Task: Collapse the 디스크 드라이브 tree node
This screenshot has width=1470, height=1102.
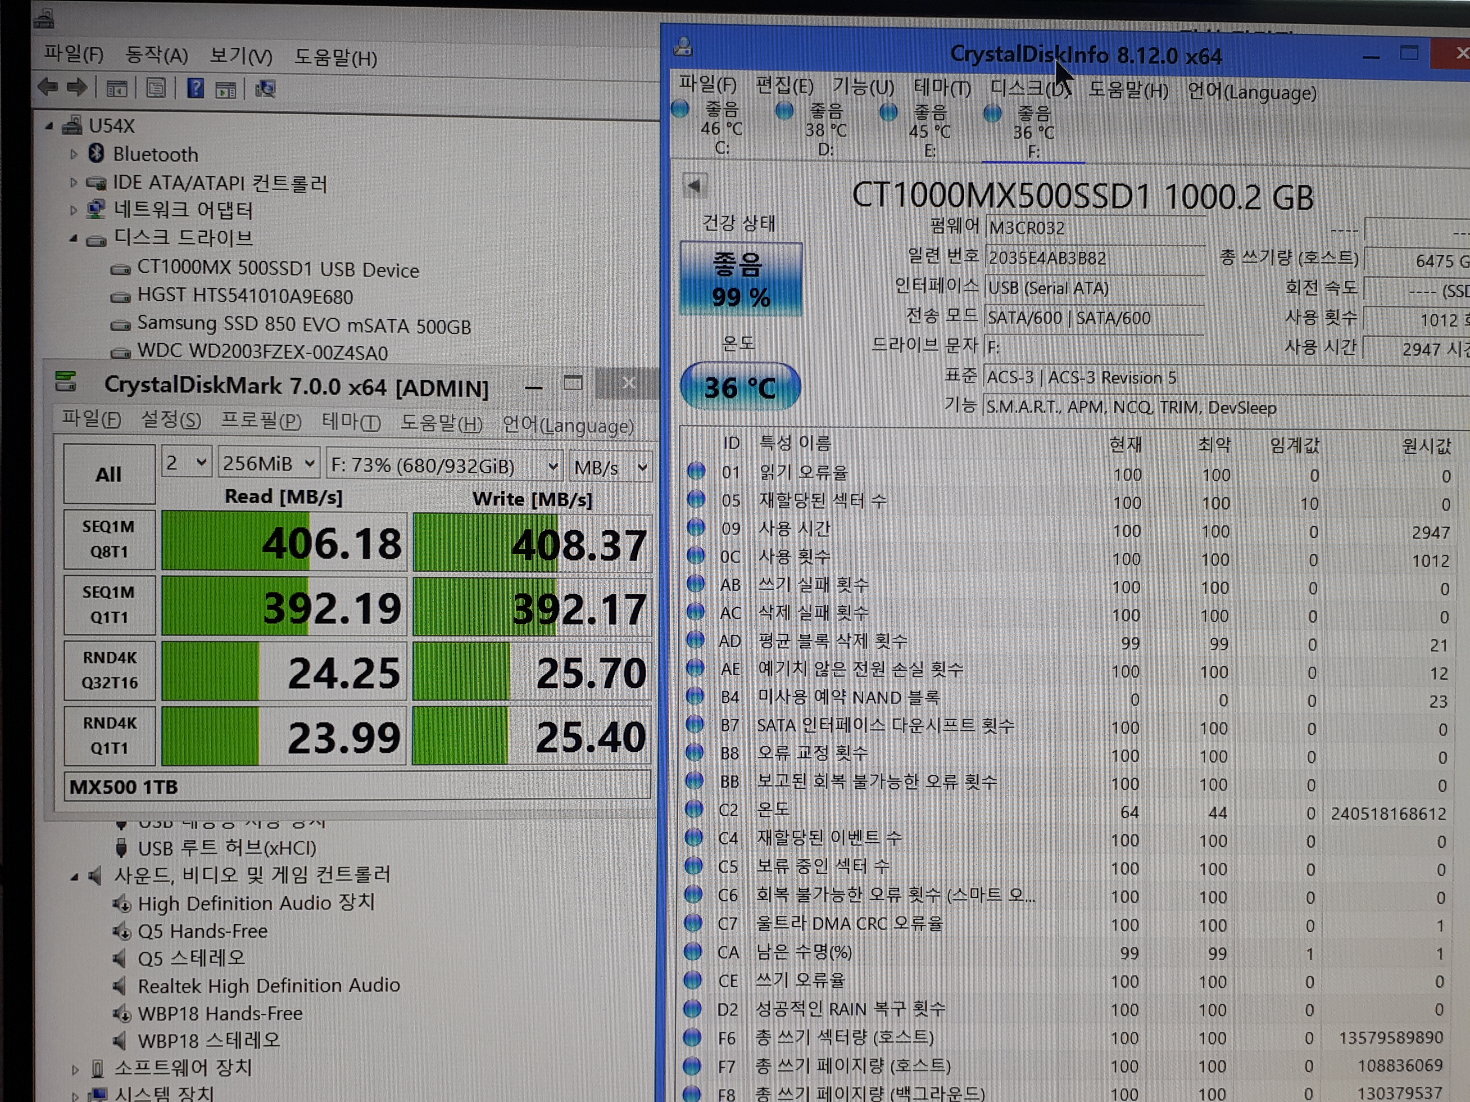Action: point(73,238)
